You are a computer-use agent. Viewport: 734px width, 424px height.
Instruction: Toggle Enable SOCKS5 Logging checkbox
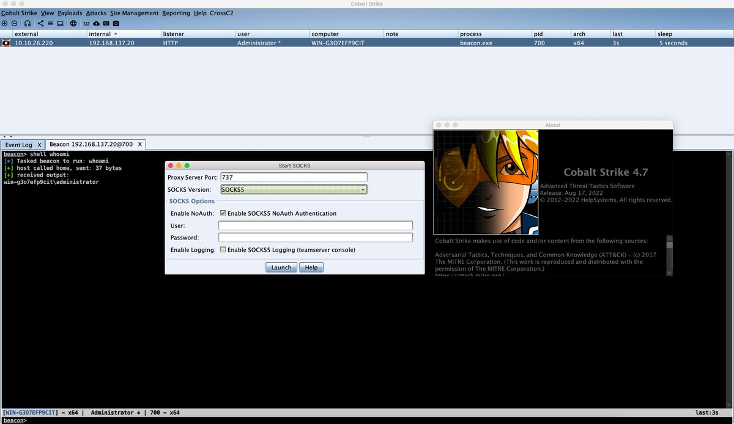pos(223,250)
